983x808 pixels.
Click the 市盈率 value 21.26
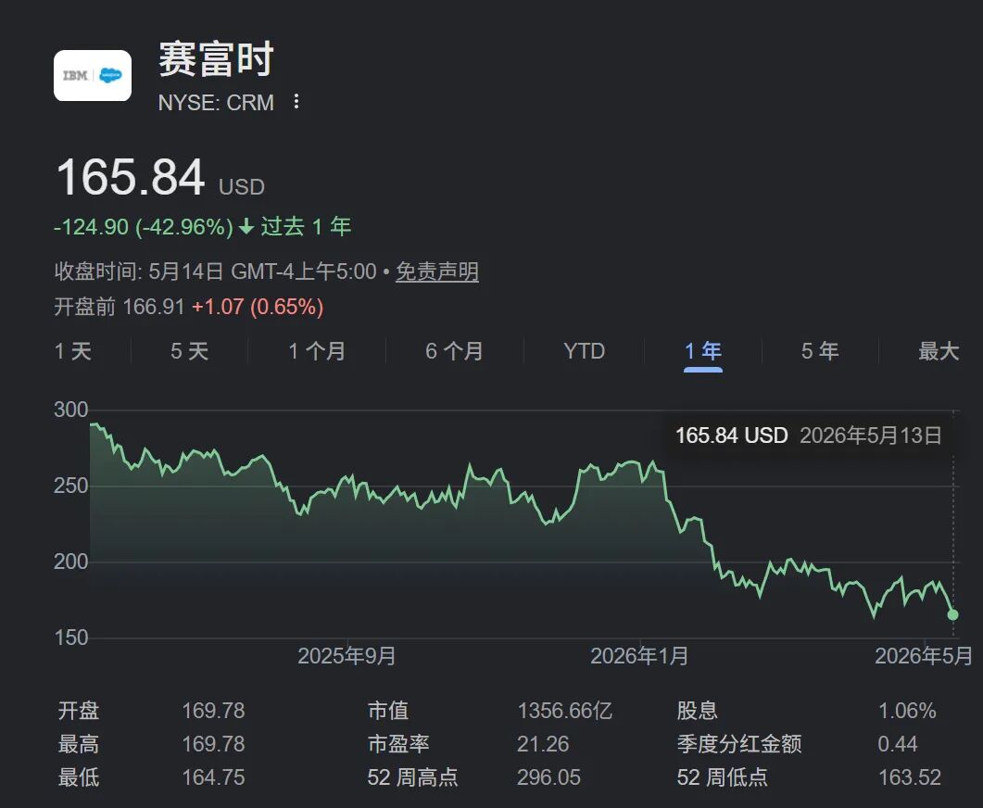543,743
